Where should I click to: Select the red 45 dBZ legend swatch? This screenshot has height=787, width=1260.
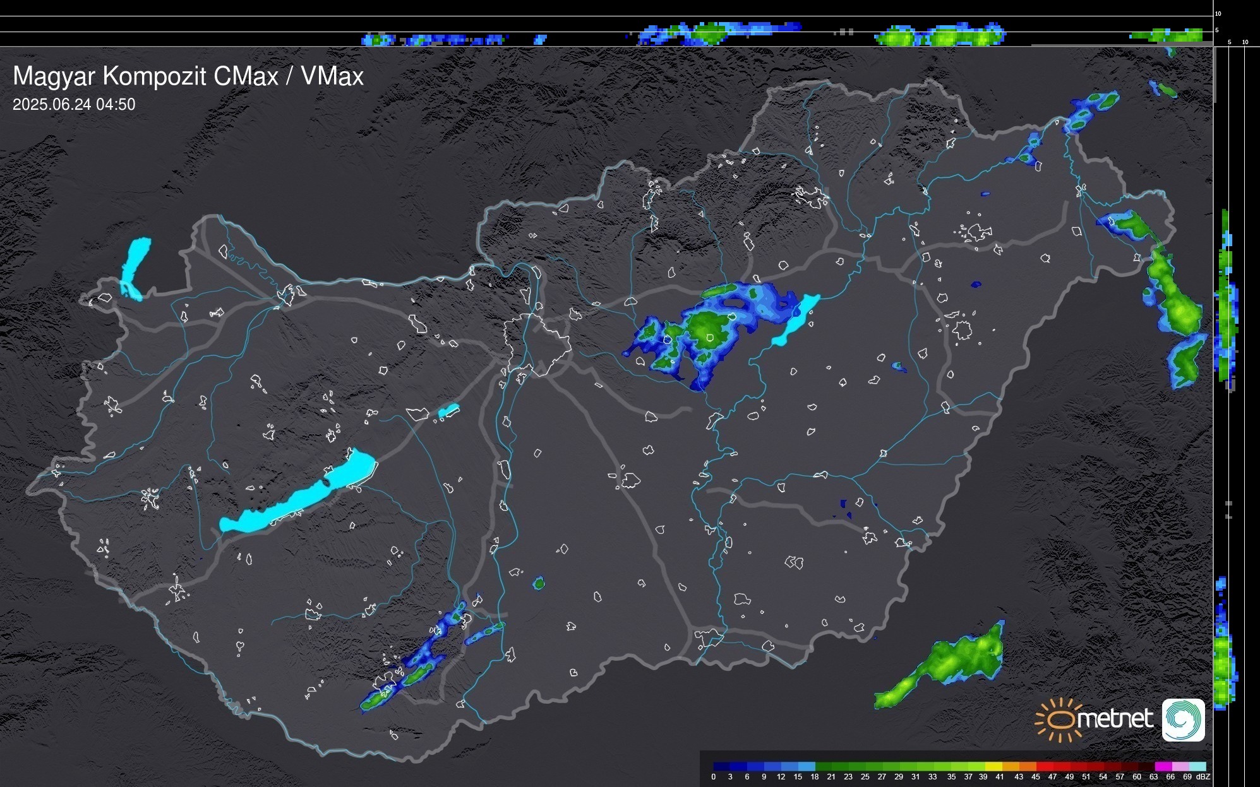click(x=1043, y=766)
